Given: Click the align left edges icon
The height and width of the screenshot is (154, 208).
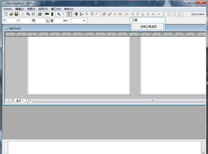Looking at the screenshot, I should coord(127,14).
